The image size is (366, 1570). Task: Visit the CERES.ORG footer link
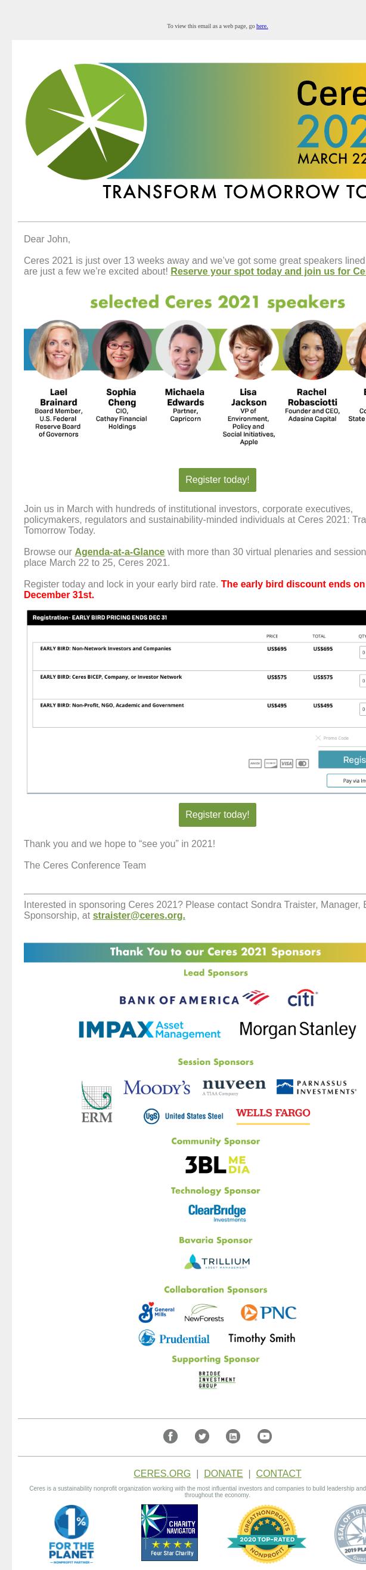[x=162, y=1474]
